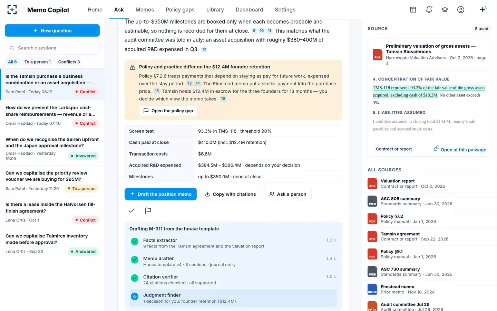
Task: Click the Memo drafter green check icon
Action: [x=135, y=260]
